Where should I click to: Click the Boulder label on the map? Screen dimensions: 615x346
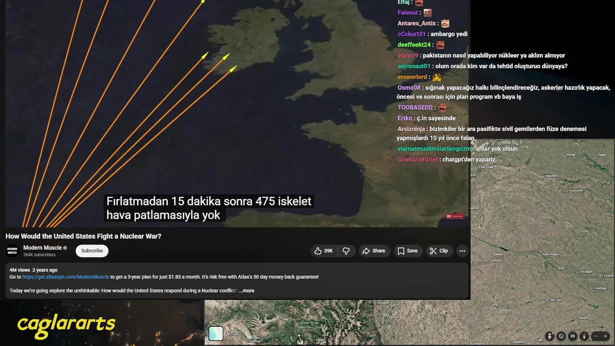(x=383, y=303)
